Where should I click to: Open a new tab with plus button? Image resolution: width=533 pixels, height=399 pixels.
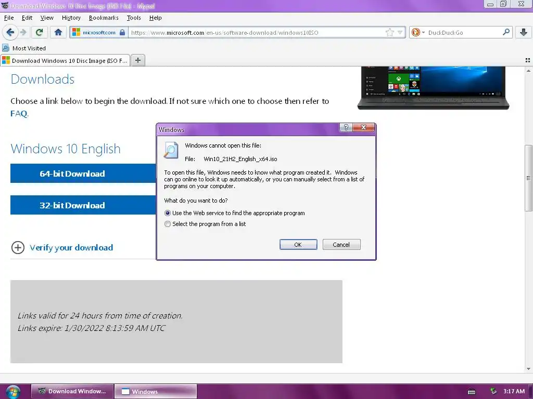137,60
